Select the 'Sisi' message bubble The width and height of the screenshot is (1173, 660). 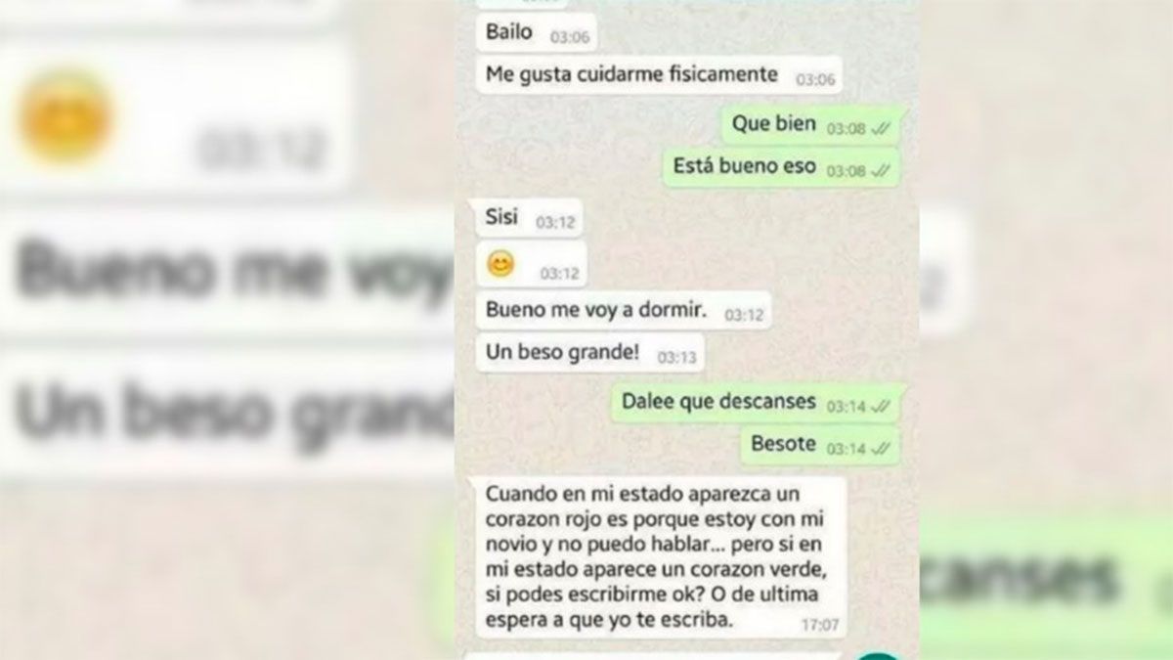point(528,219)
